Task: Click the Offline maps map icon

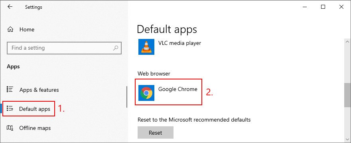Action: coord(10,128)
